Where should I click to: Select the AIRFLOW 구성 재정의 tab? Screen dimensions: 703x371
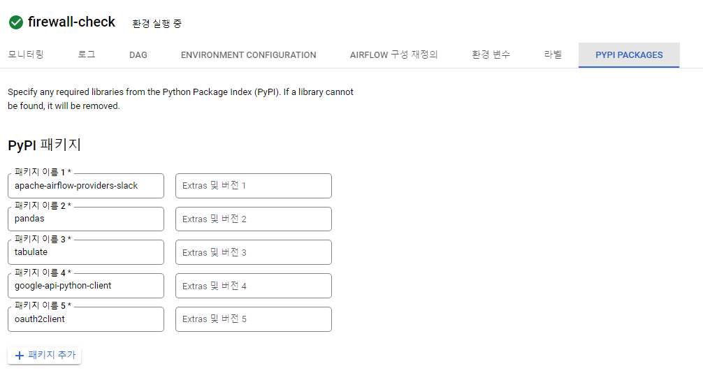click(393, 54)
